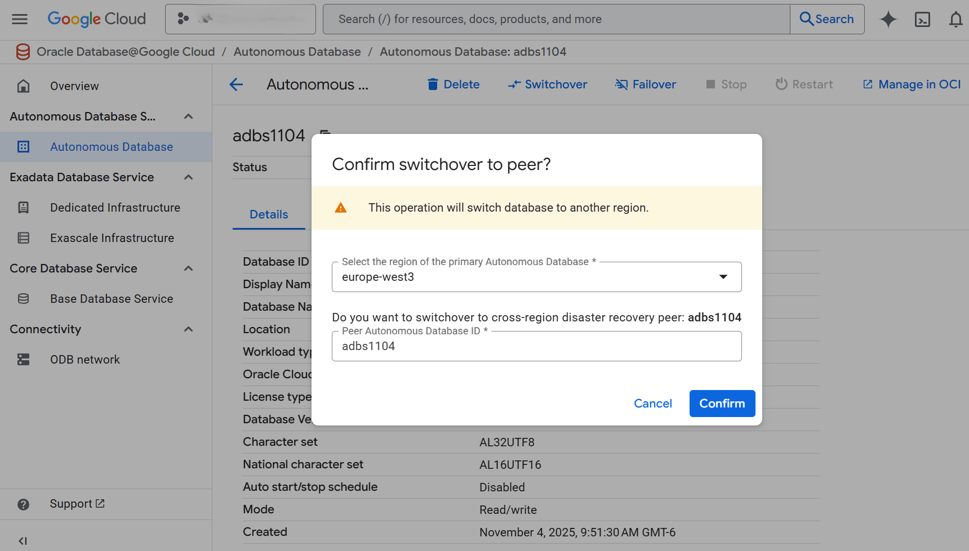Open the navigation hamburger menu
The height and width of the screenshot is (551, 969).
[x=19, y=19]
